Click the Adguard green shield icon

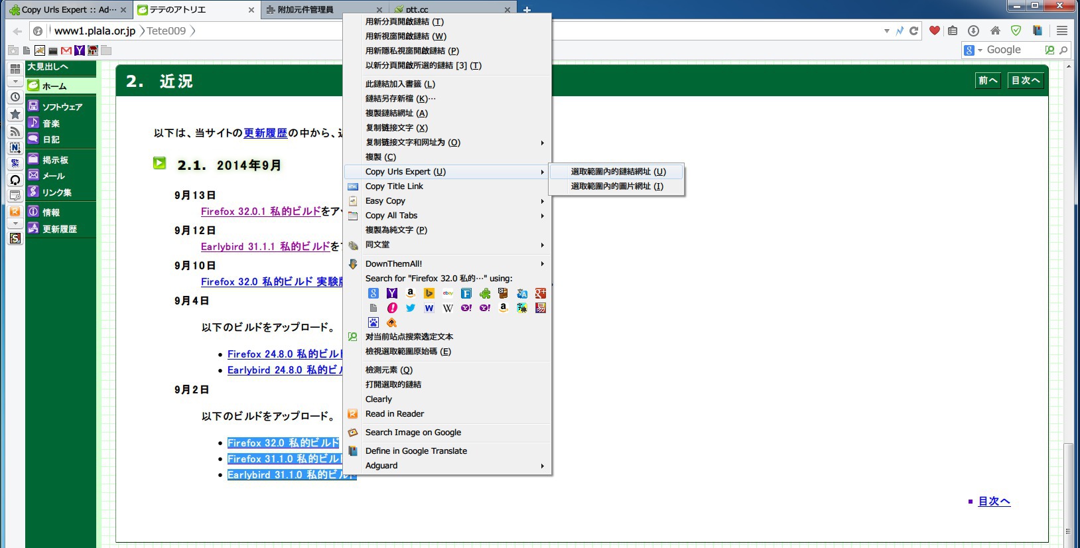point(1016,31)
